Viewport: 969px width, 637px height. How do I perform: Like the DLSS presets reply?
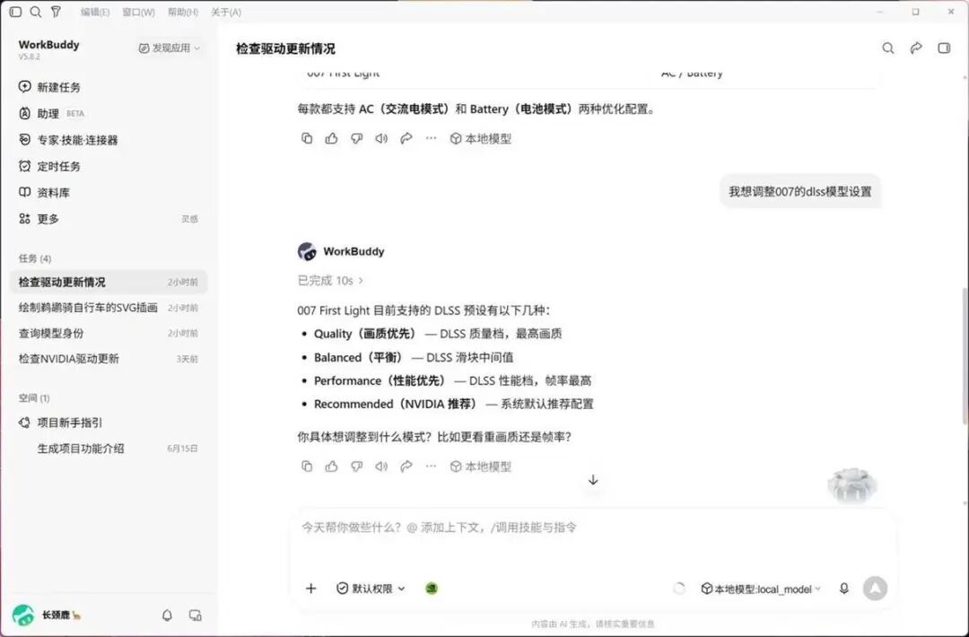click(x=332, y=467)
